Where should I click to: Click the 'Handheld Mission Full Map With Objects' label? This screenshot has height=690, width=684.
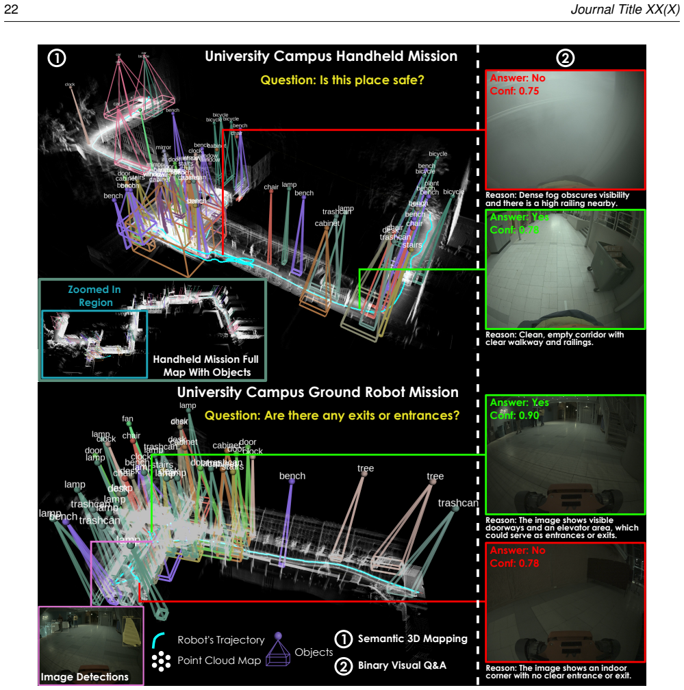click(x=206, y=366)
